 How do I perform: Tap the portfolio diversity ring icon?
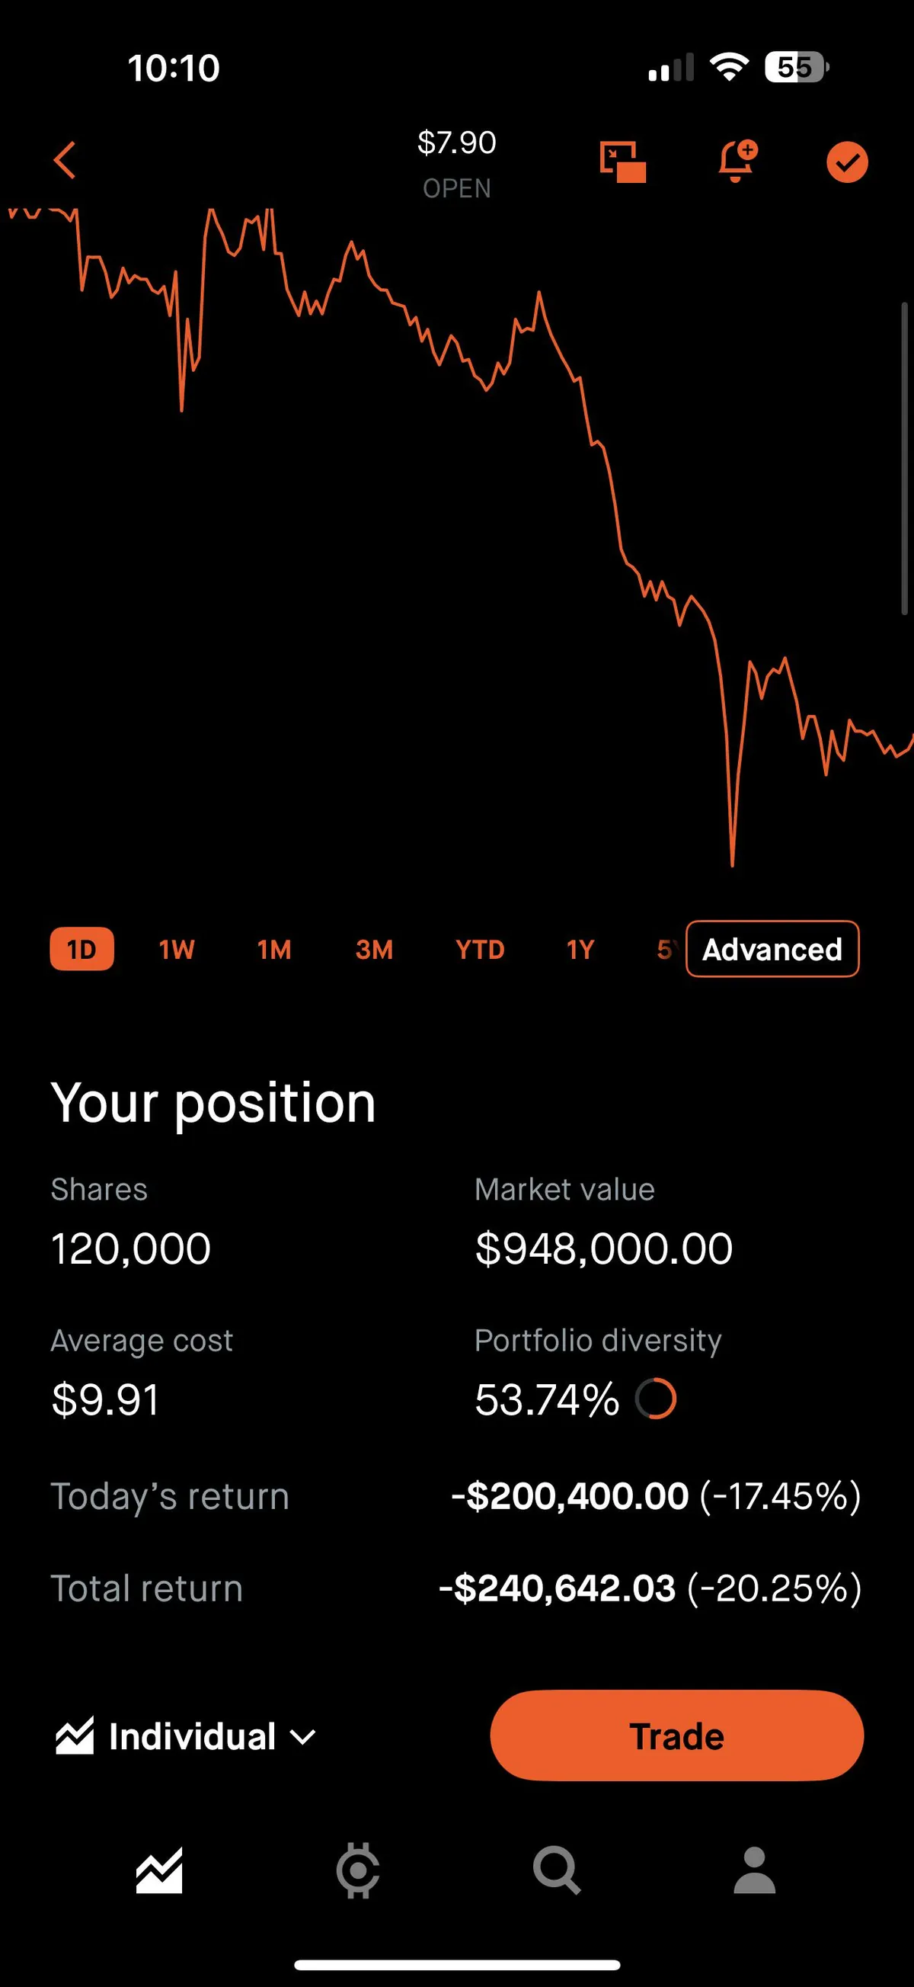pos(656,1399)
